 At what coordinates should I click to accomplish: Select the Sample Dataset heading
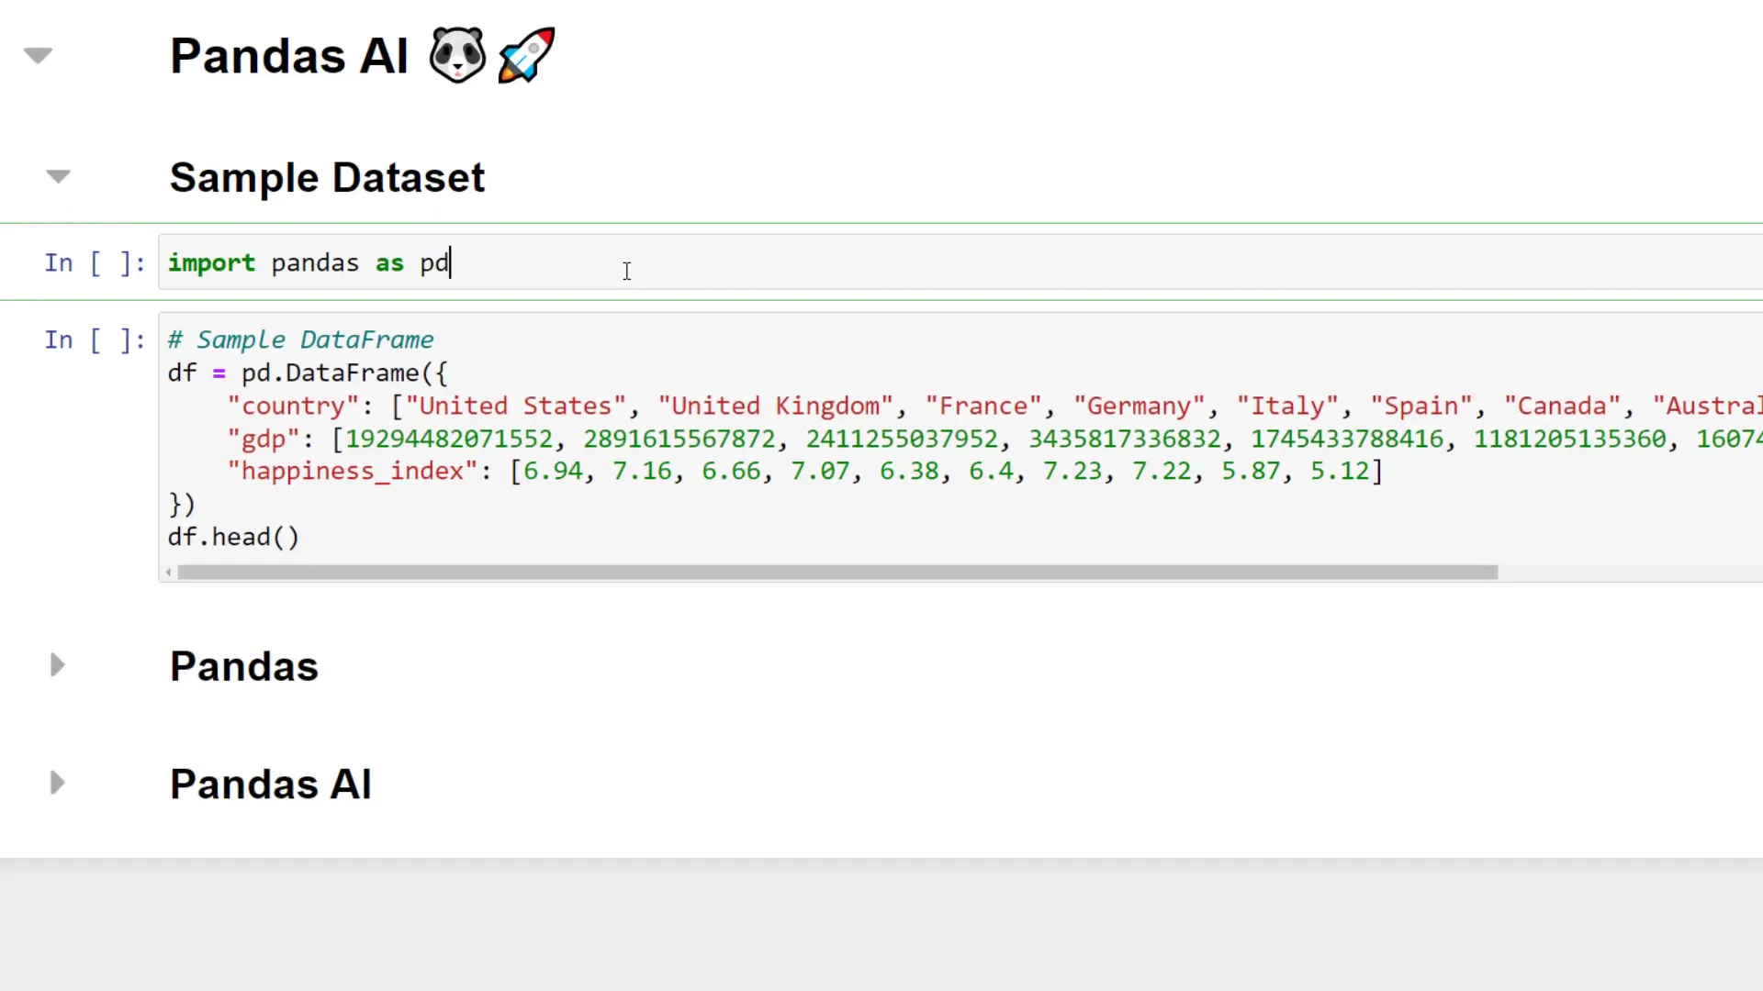coord(327,177)
